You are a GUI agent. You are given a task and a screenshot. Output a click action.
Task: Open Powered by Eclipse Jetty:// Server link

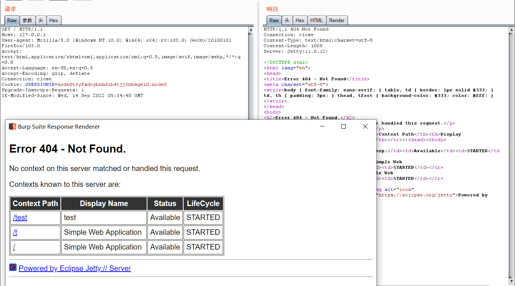pyautogui.click(x=75, y=268)
